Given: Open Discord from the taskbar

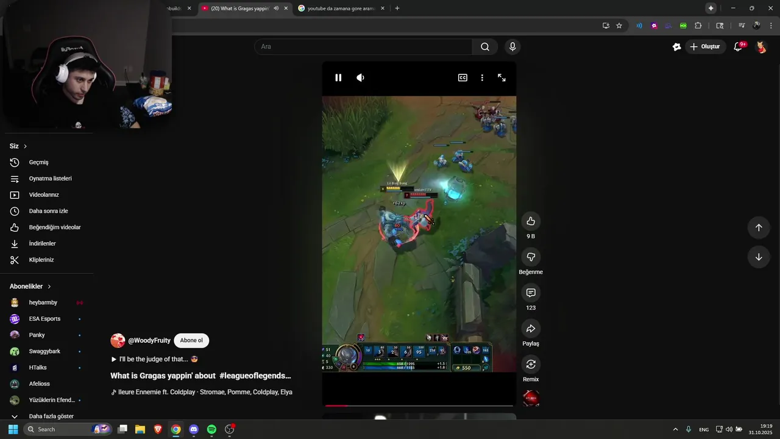Looking at the screenshot, I should 194,429.
